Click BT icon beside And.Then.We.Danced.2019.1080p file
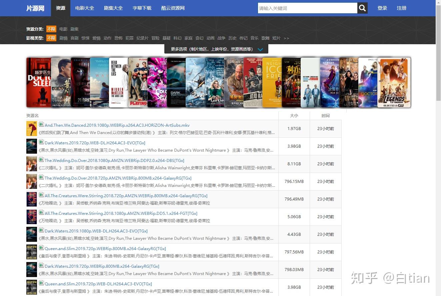441x296 pixels. tap(41, 125)
